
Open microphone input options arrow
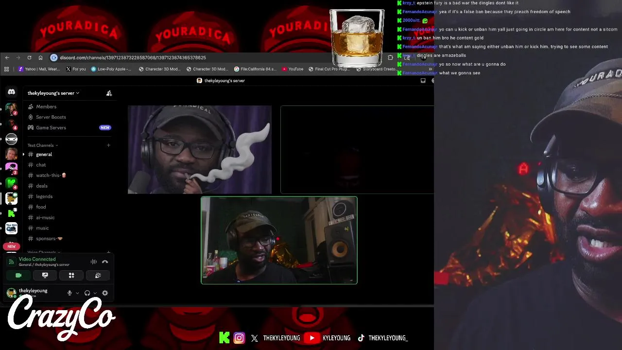(77, 293)
